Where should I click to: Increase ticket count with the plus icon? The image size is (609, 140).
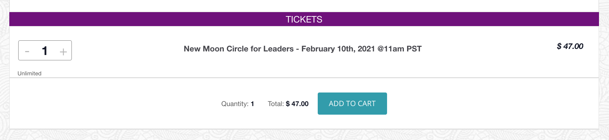tap(63, 52)
